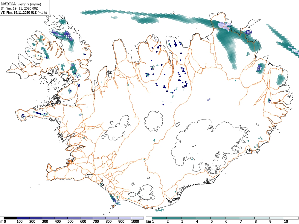Select the "5" label on the km scale
The height and width of the screenshot is (224, 299).
(x=212, y=222)
